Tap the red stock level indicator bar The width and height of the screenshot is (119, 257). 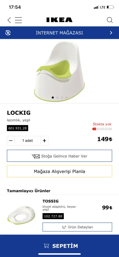pyautogui.click(x=102, y=129)
